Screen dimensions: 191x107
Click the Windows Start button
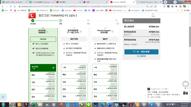(3, 105)
